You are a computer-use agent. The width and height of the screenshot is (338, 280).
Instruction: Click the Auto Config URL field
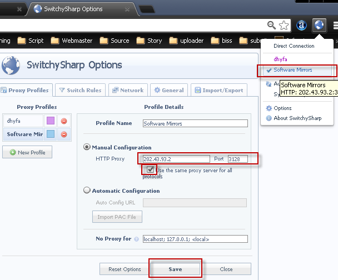[195, 203]
